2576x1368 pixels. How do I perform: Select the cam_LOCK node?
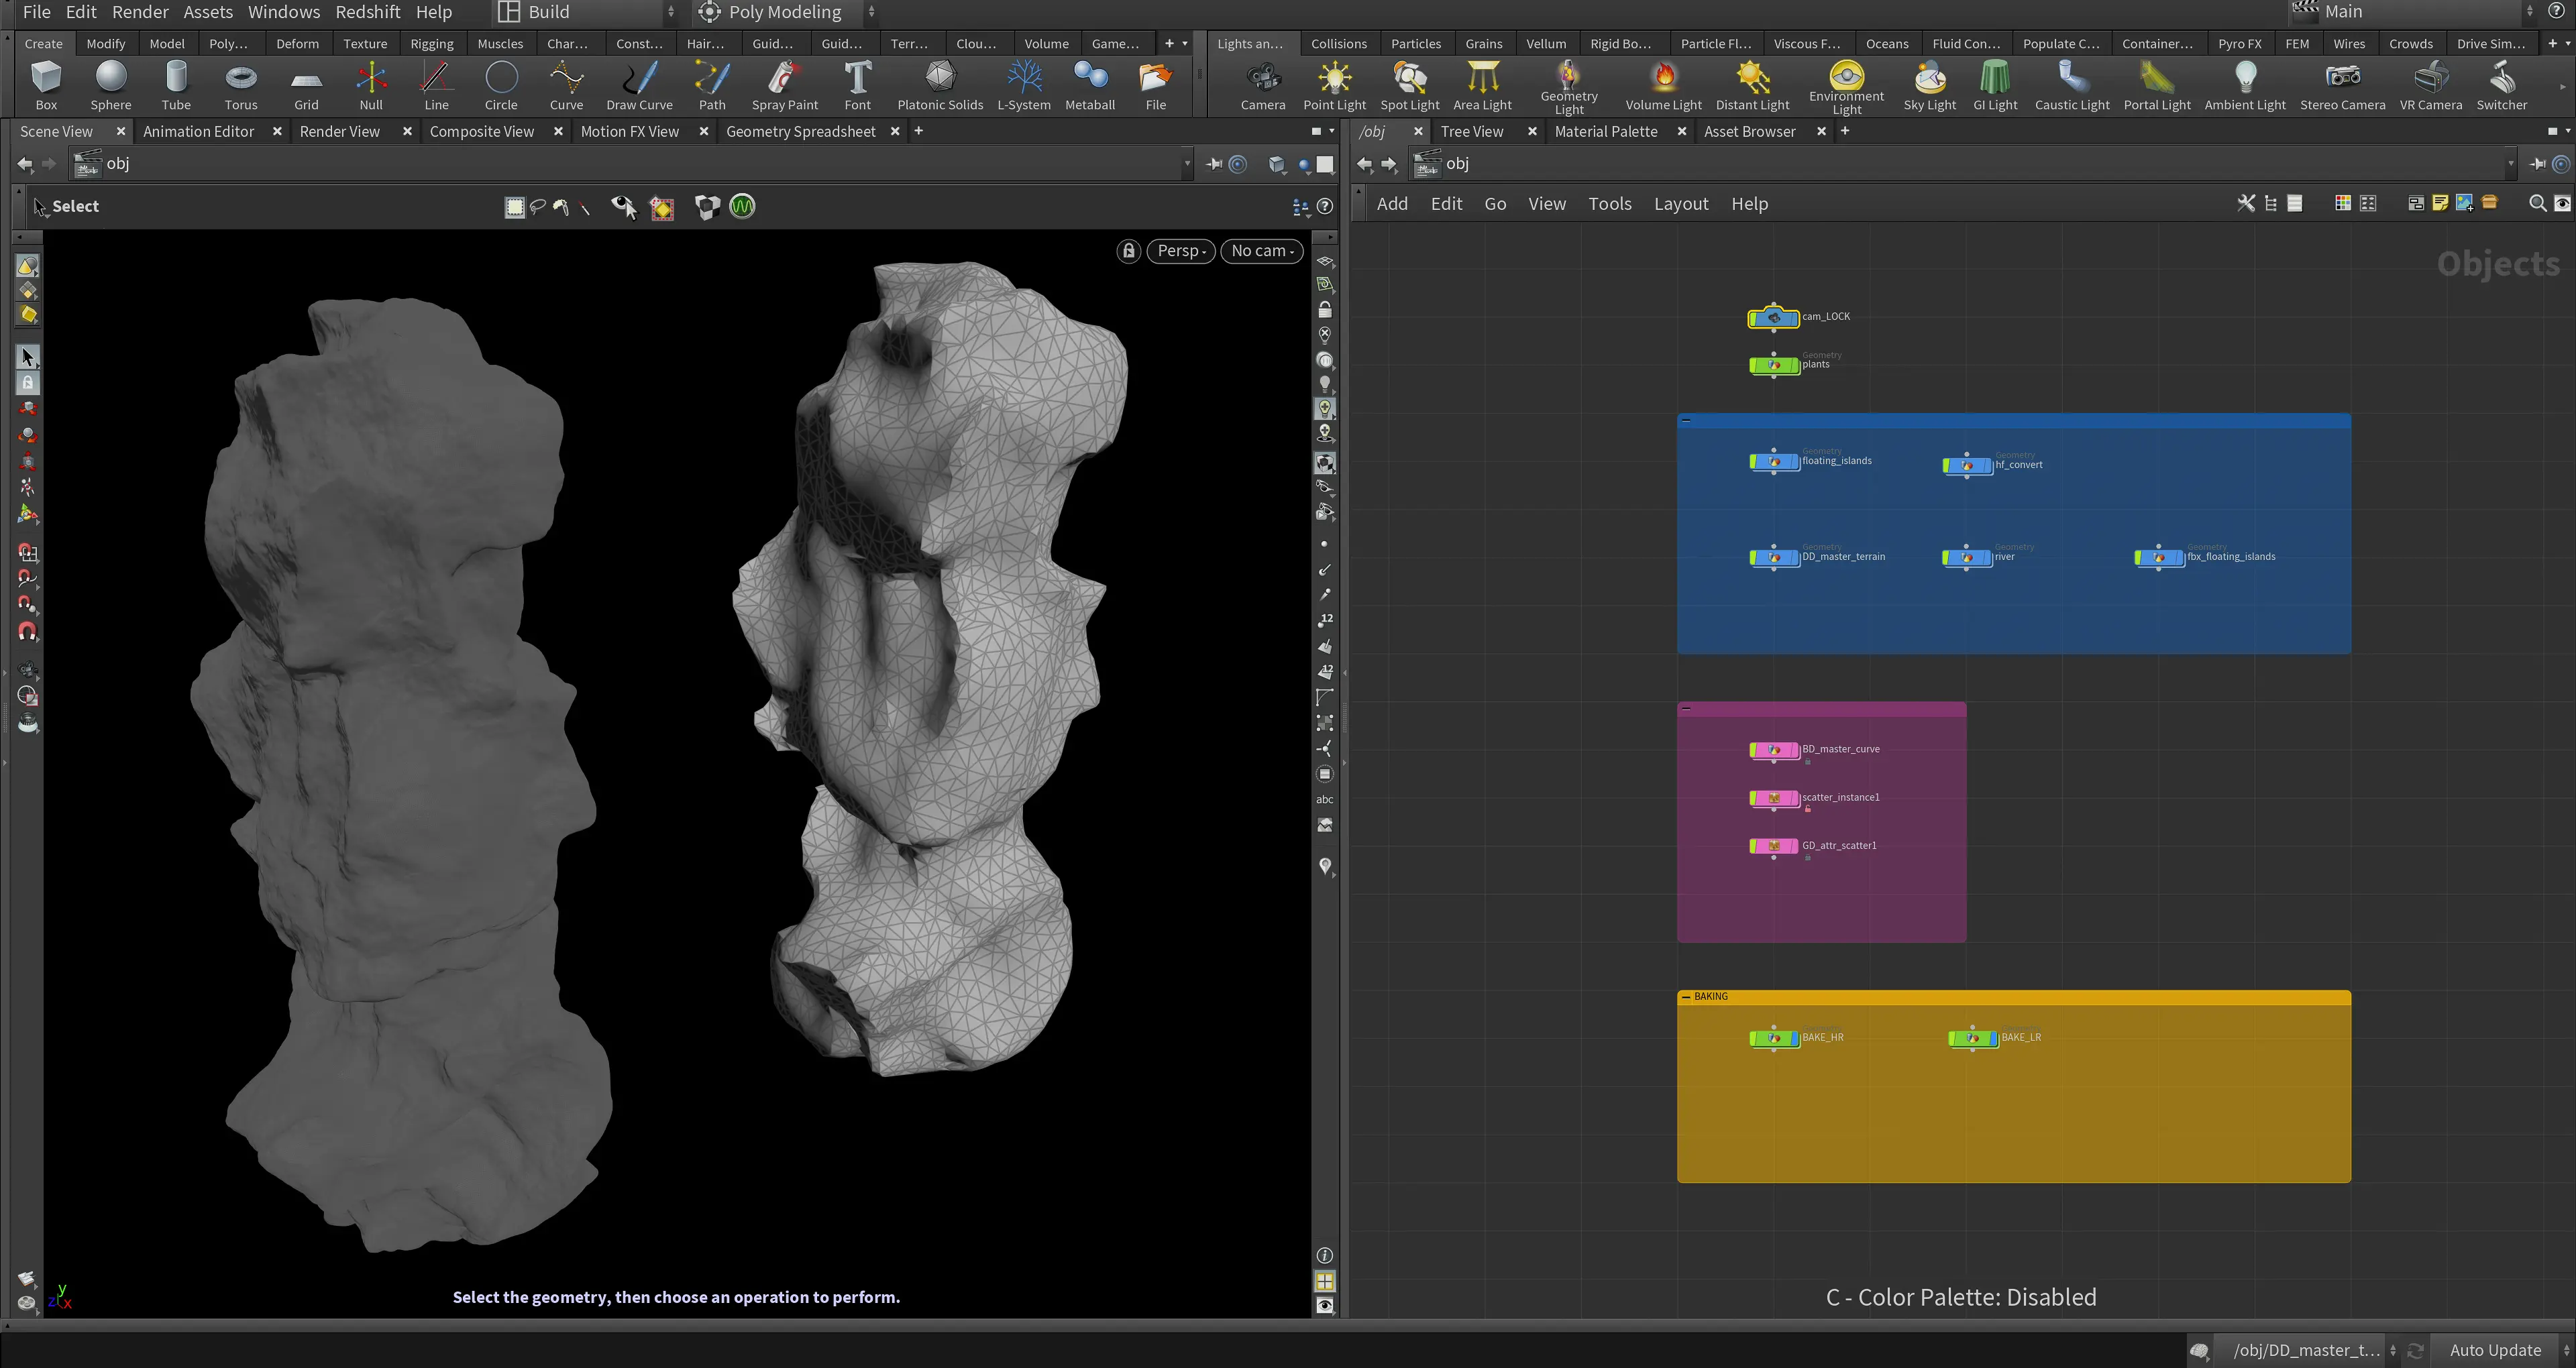1774,318
